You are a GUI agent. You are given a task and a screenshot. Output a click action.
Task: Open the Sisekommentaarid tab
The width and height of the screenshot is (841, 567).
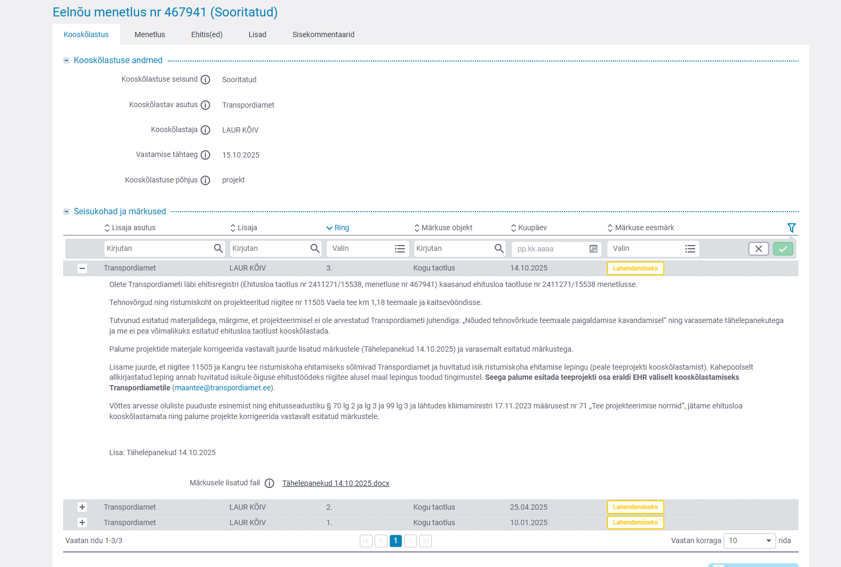coord(323,34)
